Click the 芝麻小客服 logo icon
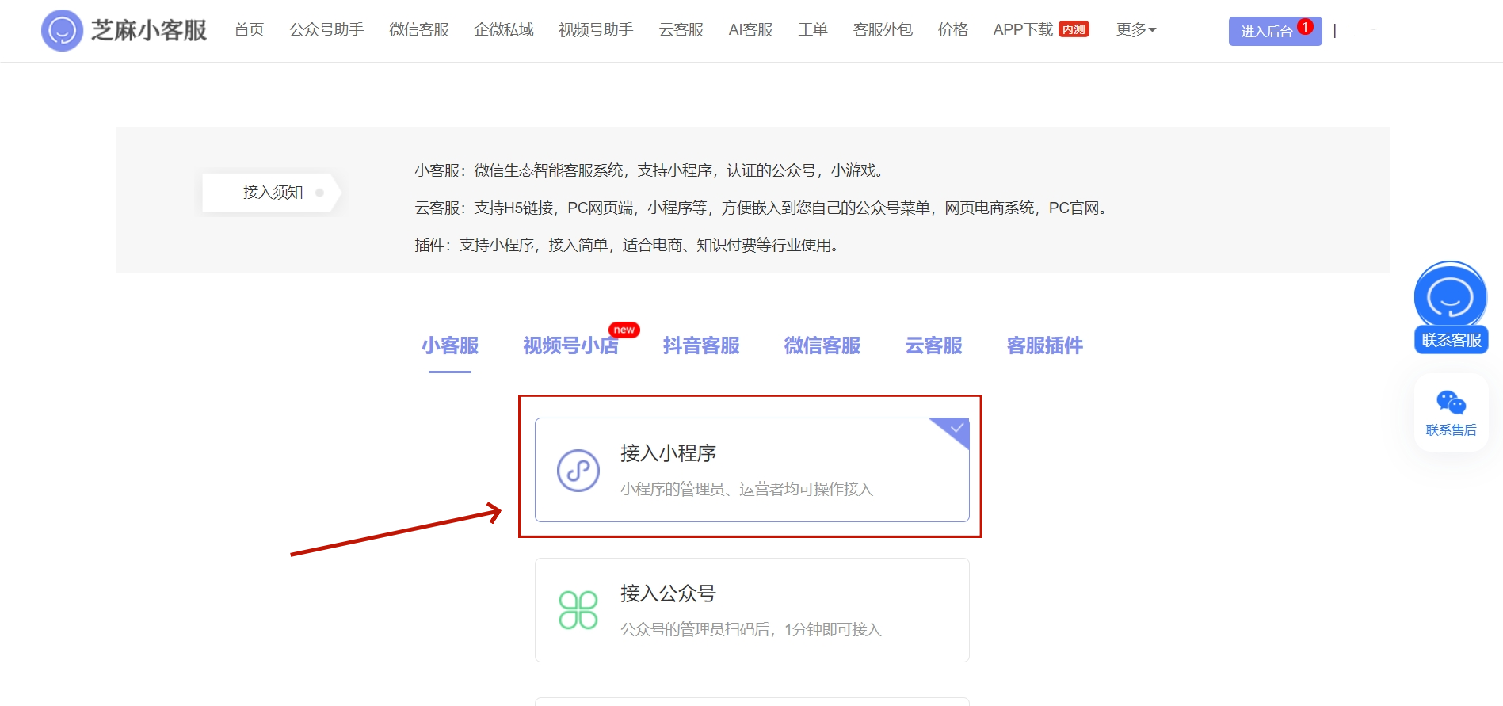Viewport: 1503px width, 706px height. click(62, 30)
